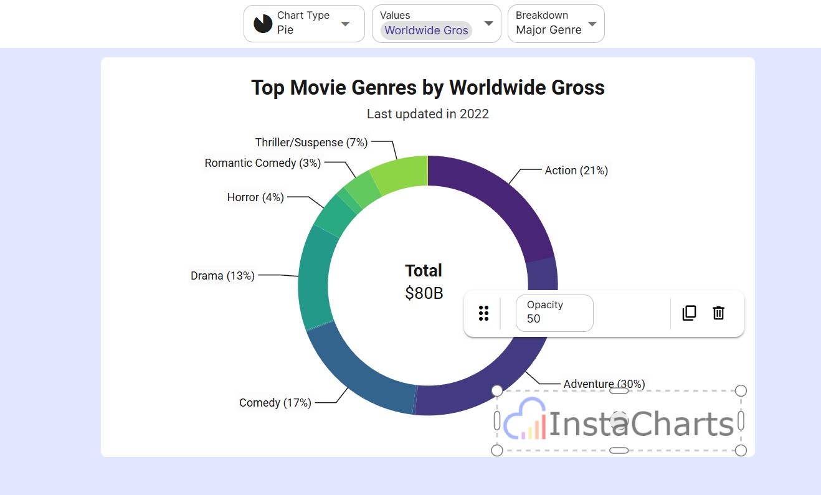Click the right-edge resize handle of the logo
Screen dimensions: 821x495
pyautogui.click(x=741, y=420)
